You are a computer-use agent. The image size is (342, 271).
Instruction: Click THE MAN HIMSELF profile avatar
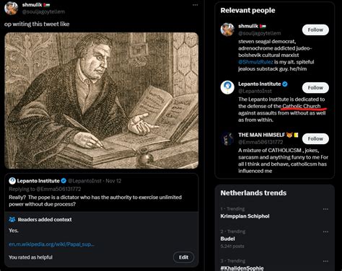pyautogui.click(x=227, y=138)
